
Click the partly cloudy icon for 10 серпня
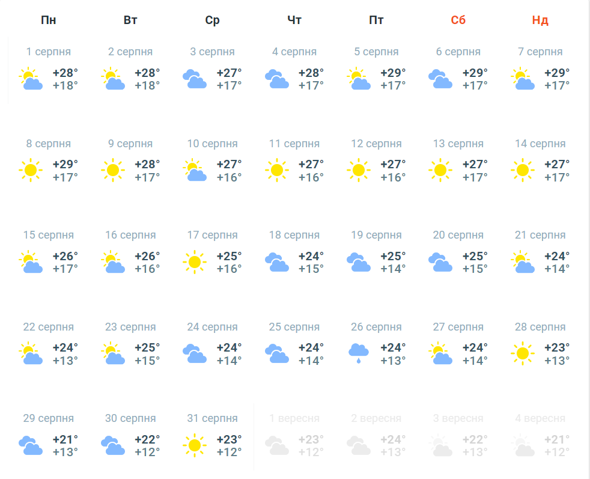pyautogui.click(x=195, y=170)
